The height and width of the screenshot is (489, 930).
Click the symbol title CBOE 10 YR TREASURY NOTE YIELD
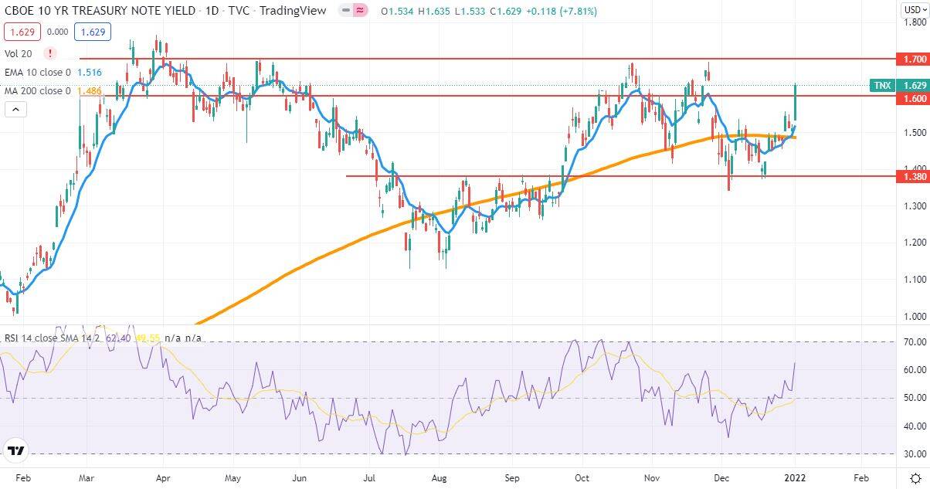(100, 12)
